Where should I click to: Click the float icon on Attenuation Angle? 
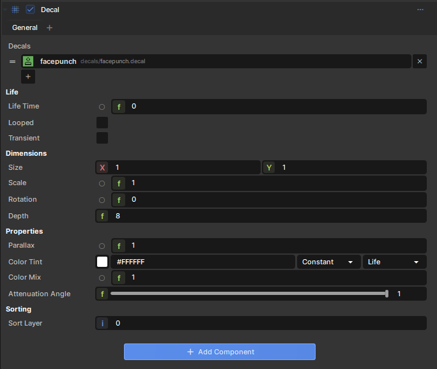point(102,294)
